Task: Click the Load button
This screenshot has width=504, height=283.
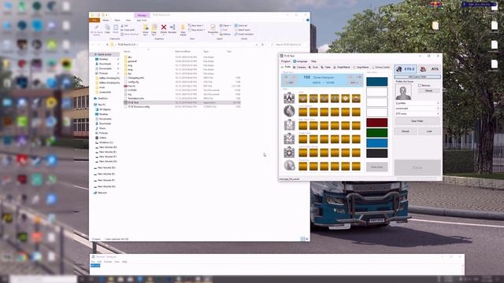Action: point(429,131)
